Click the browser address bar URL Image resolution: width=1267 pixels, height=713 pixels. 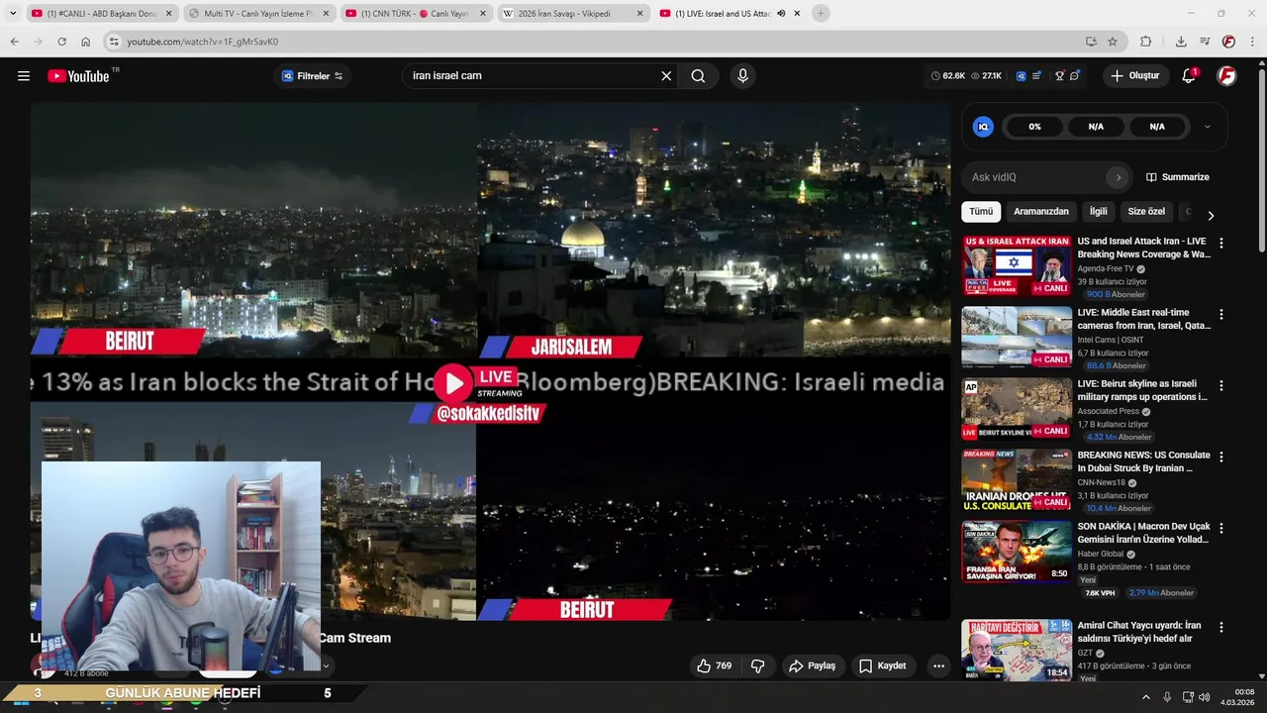(x=203, y=42)
